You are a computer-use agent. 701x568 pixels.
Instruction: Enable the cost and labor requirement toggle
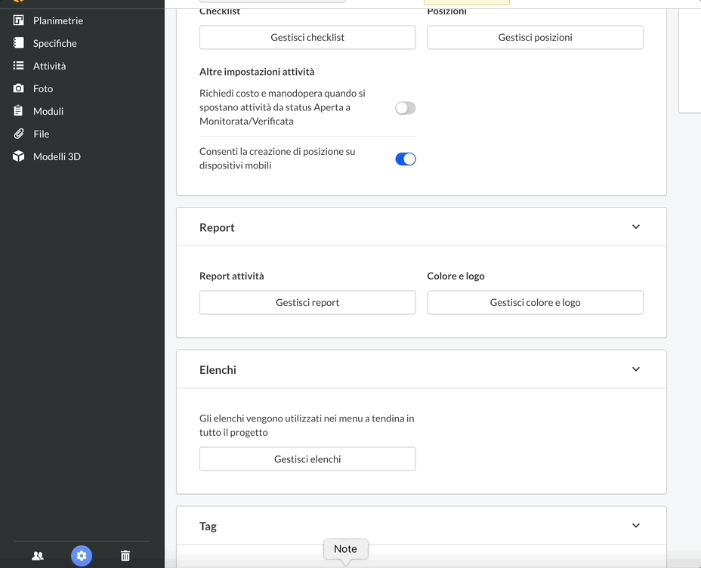coord(406,108)
